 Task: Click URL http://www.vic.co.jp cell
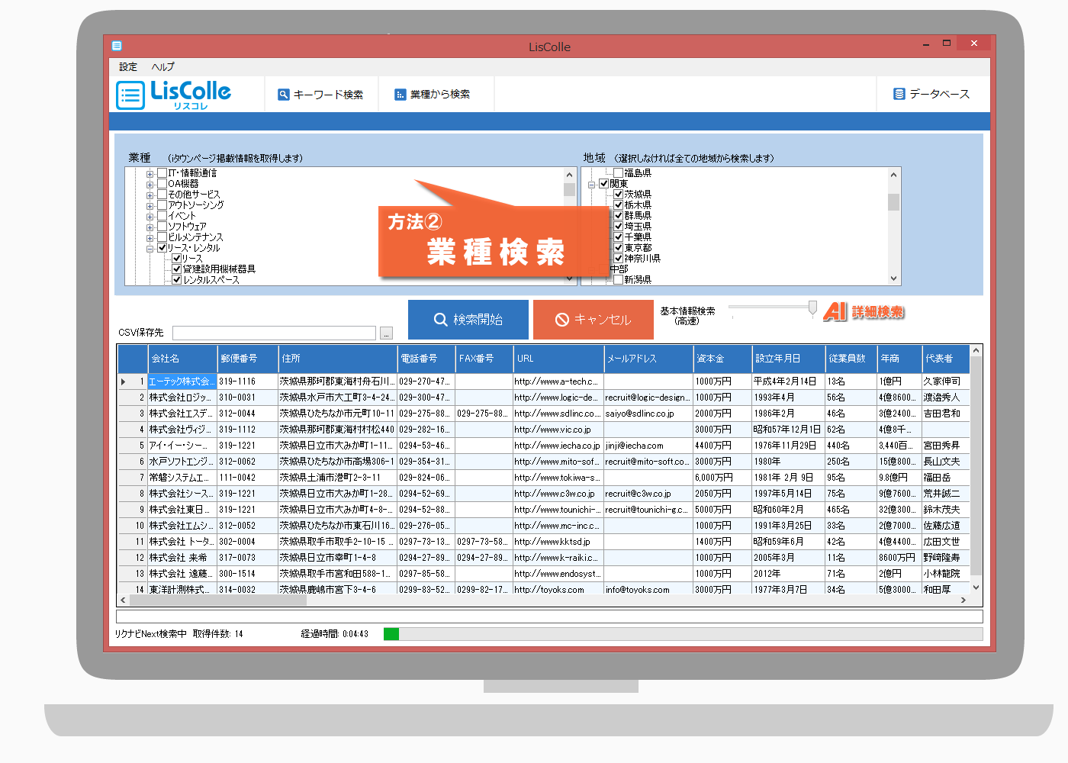point(558,430)
